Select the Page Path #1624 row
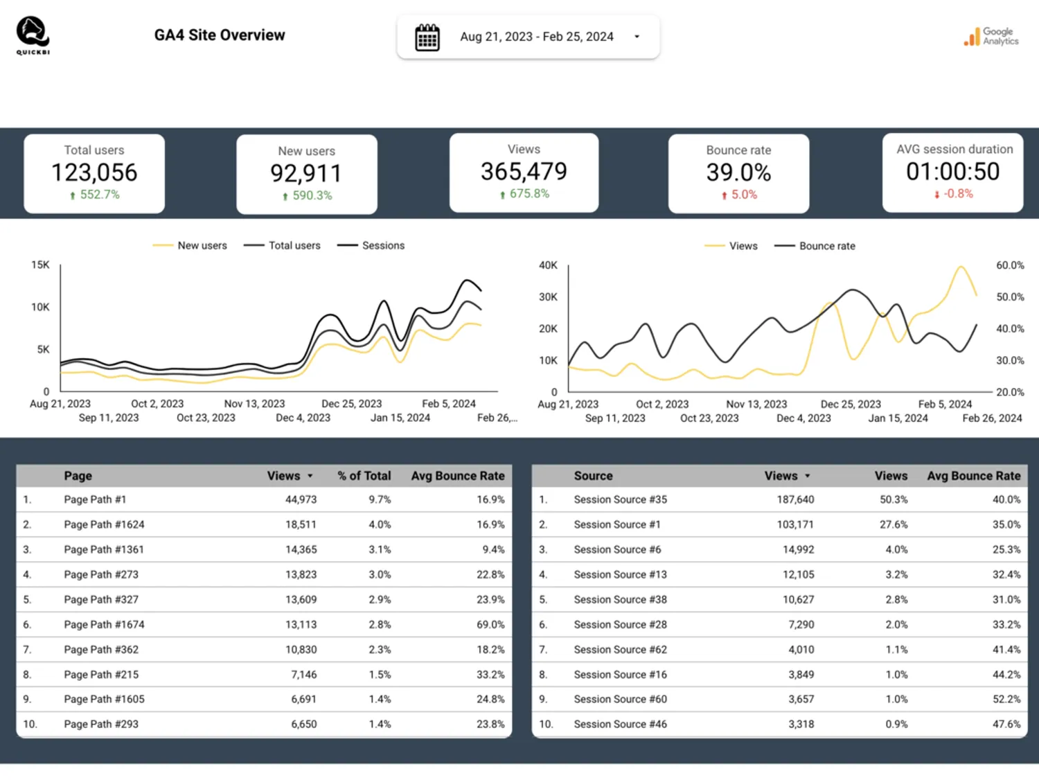1039x780 pixels. (x=264, y=524)
